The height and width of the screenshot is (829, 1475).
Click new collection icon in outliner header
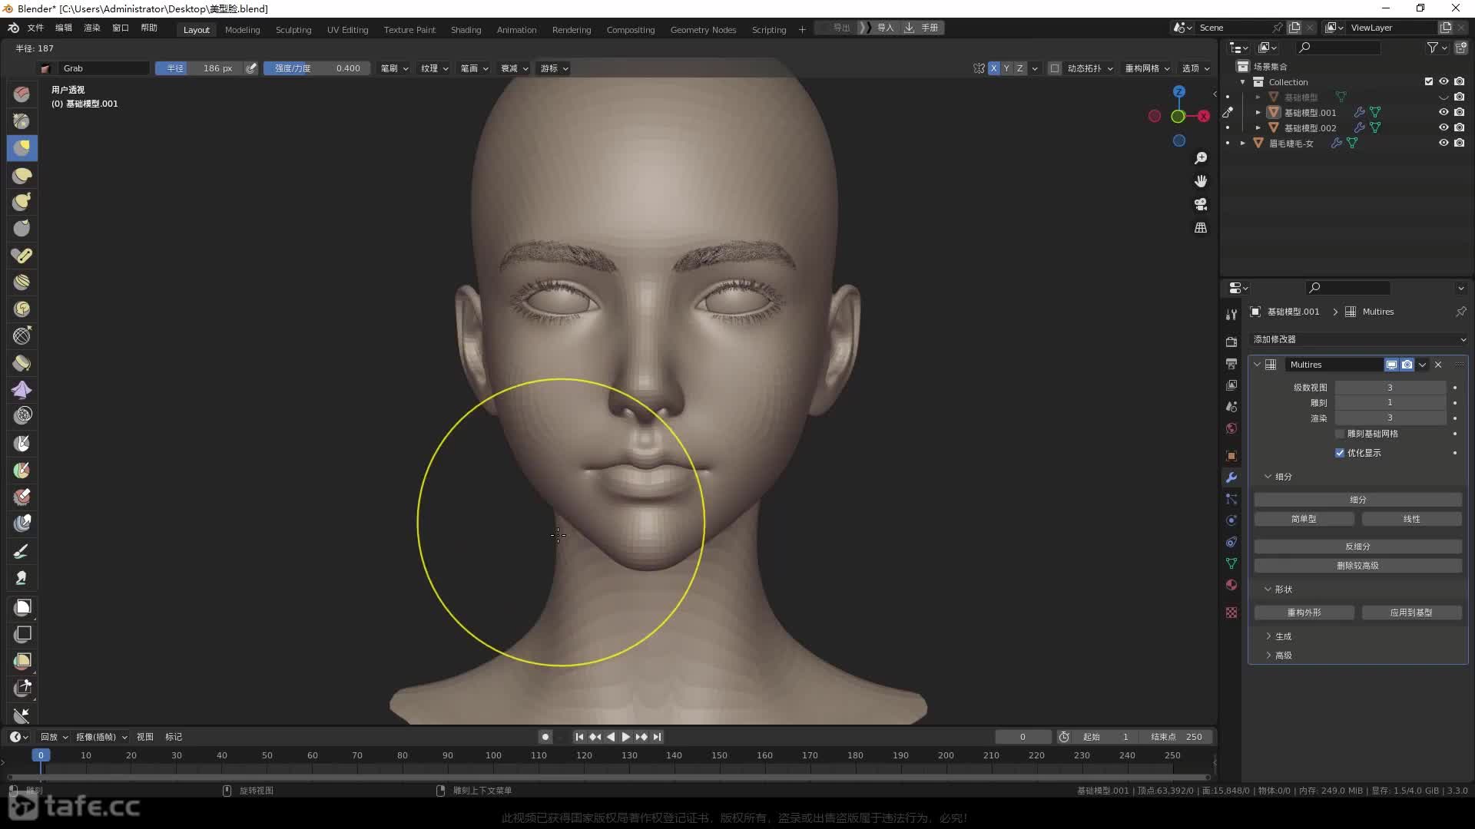coord(1460,48)
